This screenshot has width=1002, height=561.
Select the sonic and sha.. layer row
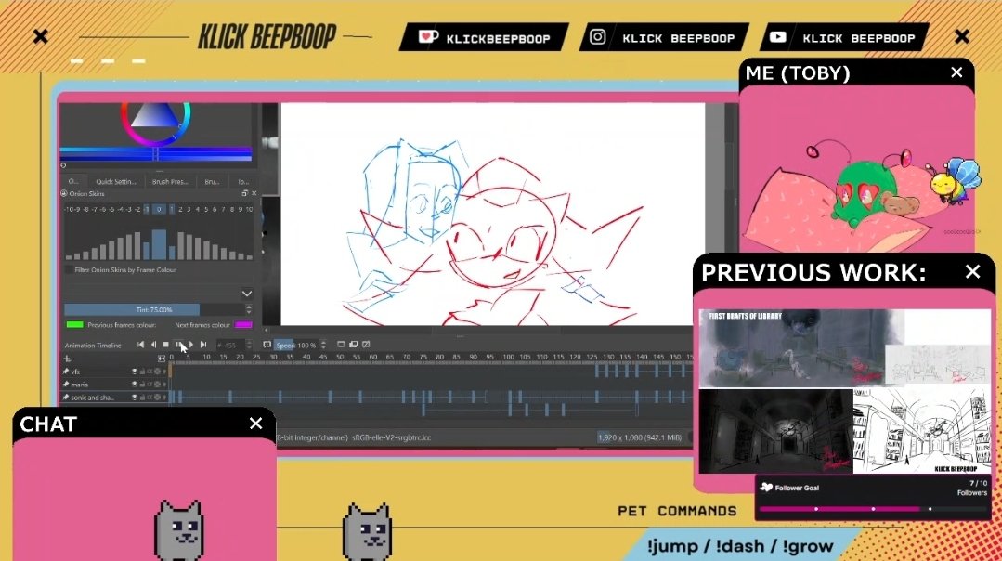click(115, 397)
